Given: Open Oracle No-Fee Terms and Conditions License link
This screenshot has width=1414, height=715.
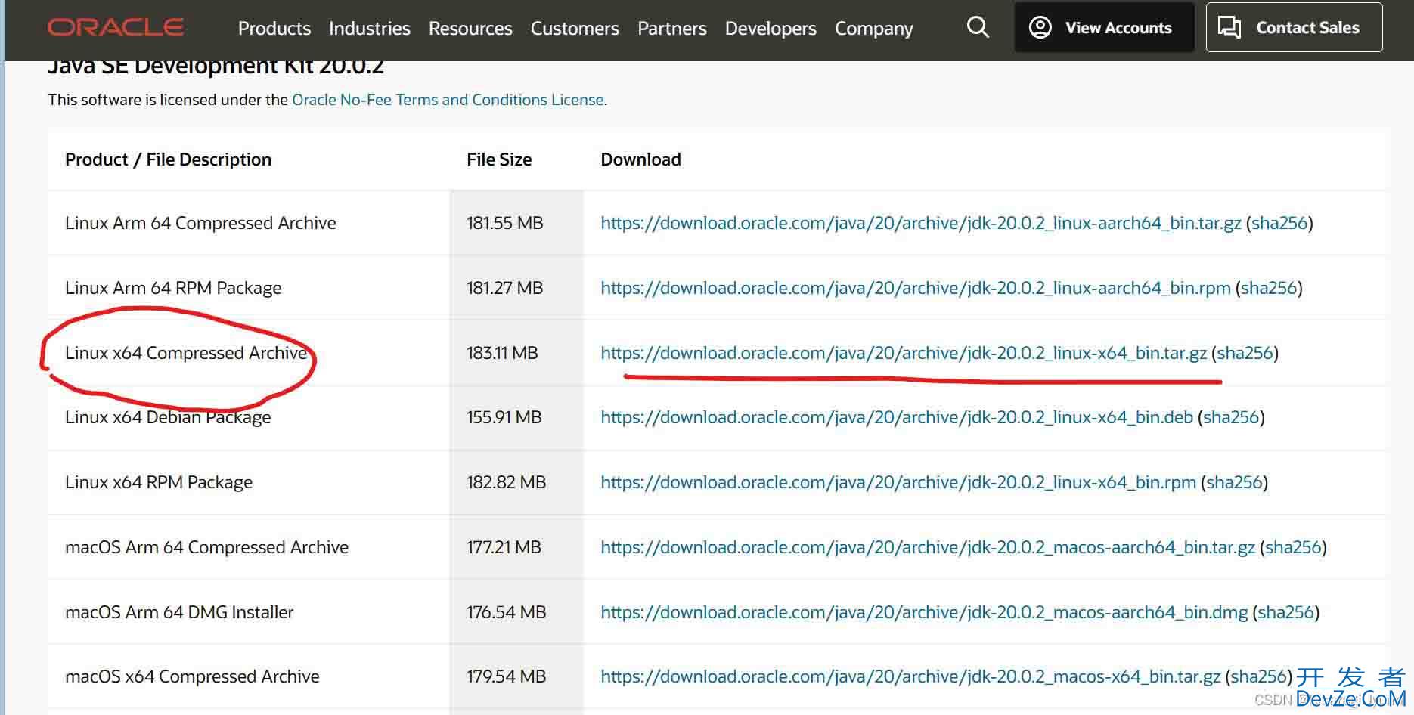Looking at the screenshot, I should [x=448, y=100].
